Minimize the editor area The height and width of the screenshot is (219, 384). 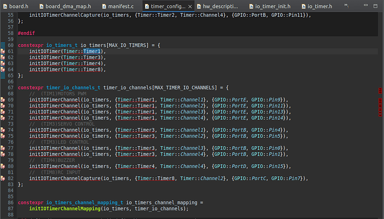click(x=366, y=5)
